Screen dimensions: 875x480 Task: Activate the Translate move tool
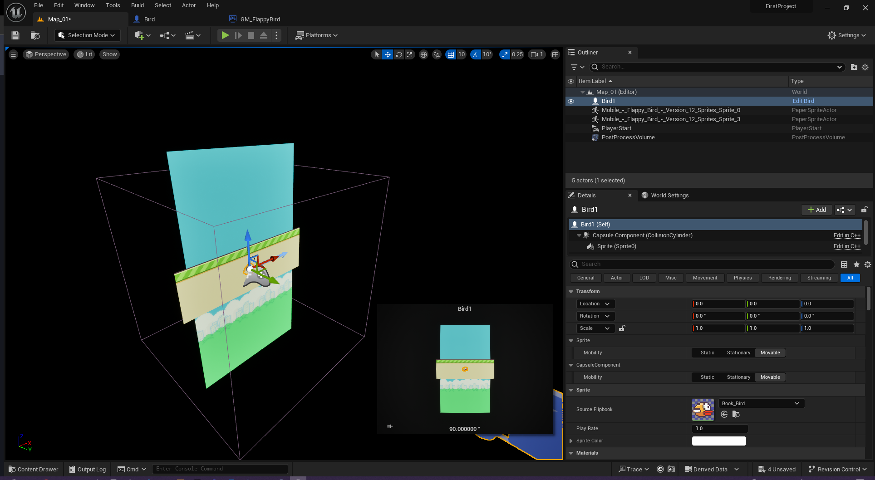(x=388, y=54)
